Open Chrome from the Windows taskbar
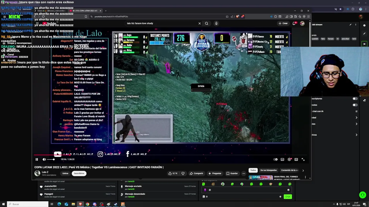The height and width of the screenshot is (207, 369). coord(87,204)
